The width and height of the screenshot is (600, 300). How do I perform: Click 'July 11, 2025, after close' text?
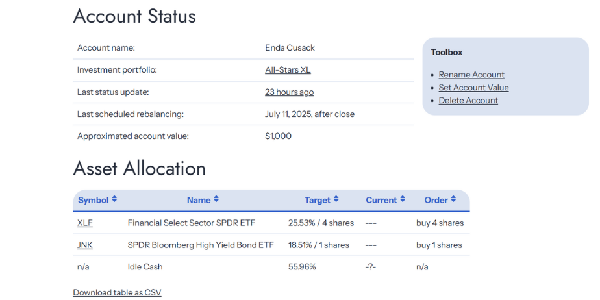[310, 114]
